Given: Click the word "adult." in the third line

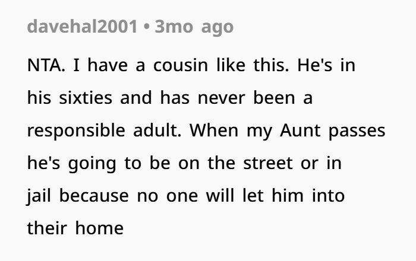Looking at the screenshot, I should coord(157,130).
